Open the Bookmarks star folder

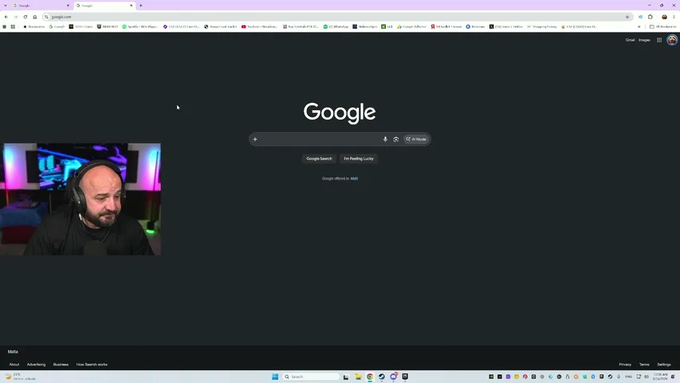pyautogui.click(x=33, y=26)
